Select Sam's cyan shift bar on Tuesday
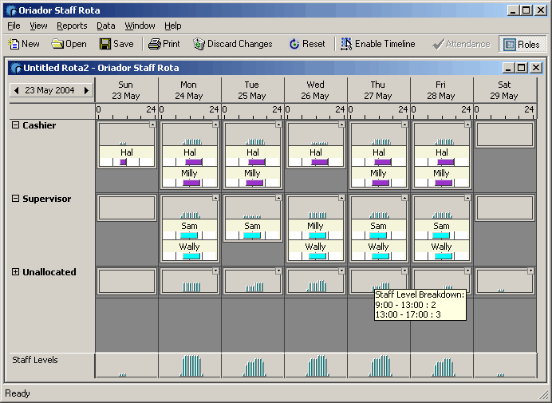 point(252,235)
